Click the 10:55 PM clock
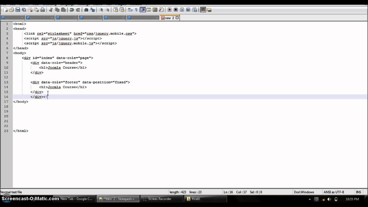Viewport: 368px width, 207px height. [352, 199]
